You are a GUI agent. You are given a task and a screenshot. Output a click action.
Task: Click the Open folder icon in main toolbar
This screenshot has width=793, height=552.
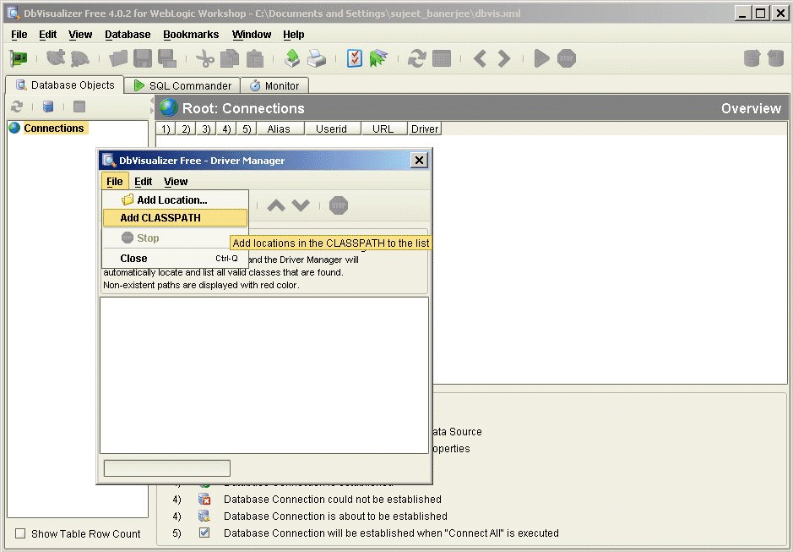pos(118,58)
